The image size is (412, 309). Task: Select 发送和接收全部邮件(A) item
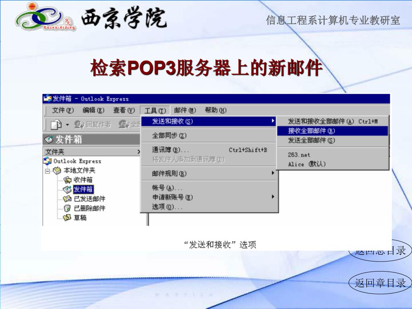pos(333,121)
